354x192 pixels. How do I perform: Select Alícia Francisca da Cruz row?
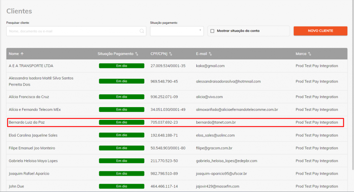pyautogui.click(x=177, y=97)
